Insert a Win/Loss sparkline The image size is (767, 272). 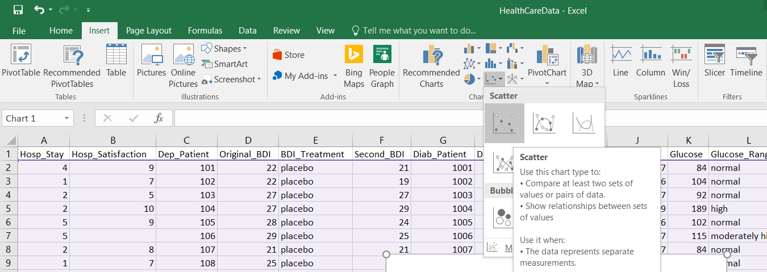(681, 67)
